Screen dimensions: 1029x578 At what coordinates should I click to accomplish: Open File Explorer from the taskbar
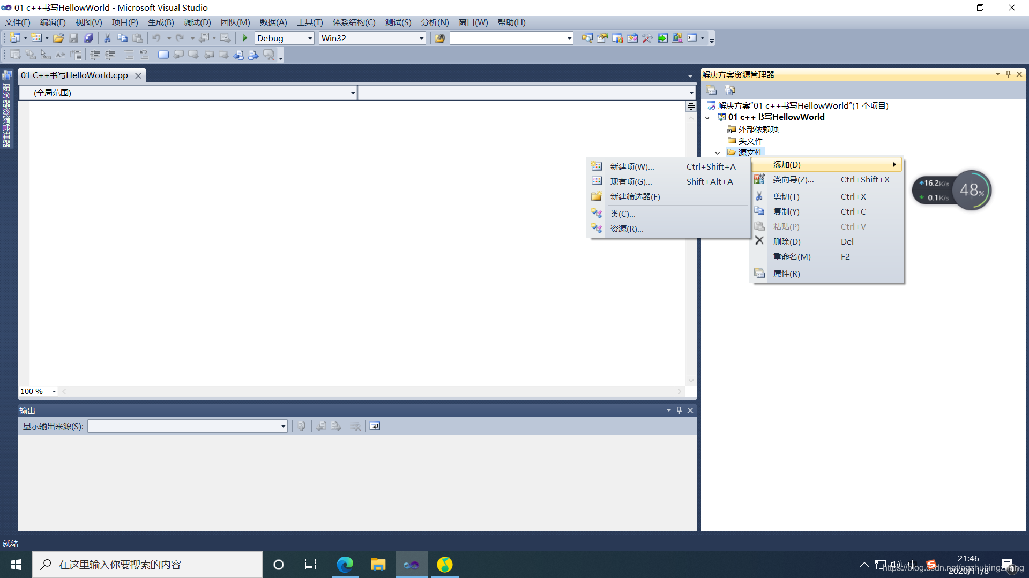pyautogui.click(x=378, y=565)
